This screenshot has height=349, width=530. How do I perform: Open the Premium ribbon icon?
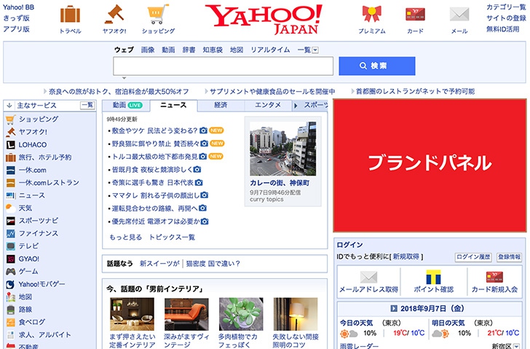(x=371, y=14)
